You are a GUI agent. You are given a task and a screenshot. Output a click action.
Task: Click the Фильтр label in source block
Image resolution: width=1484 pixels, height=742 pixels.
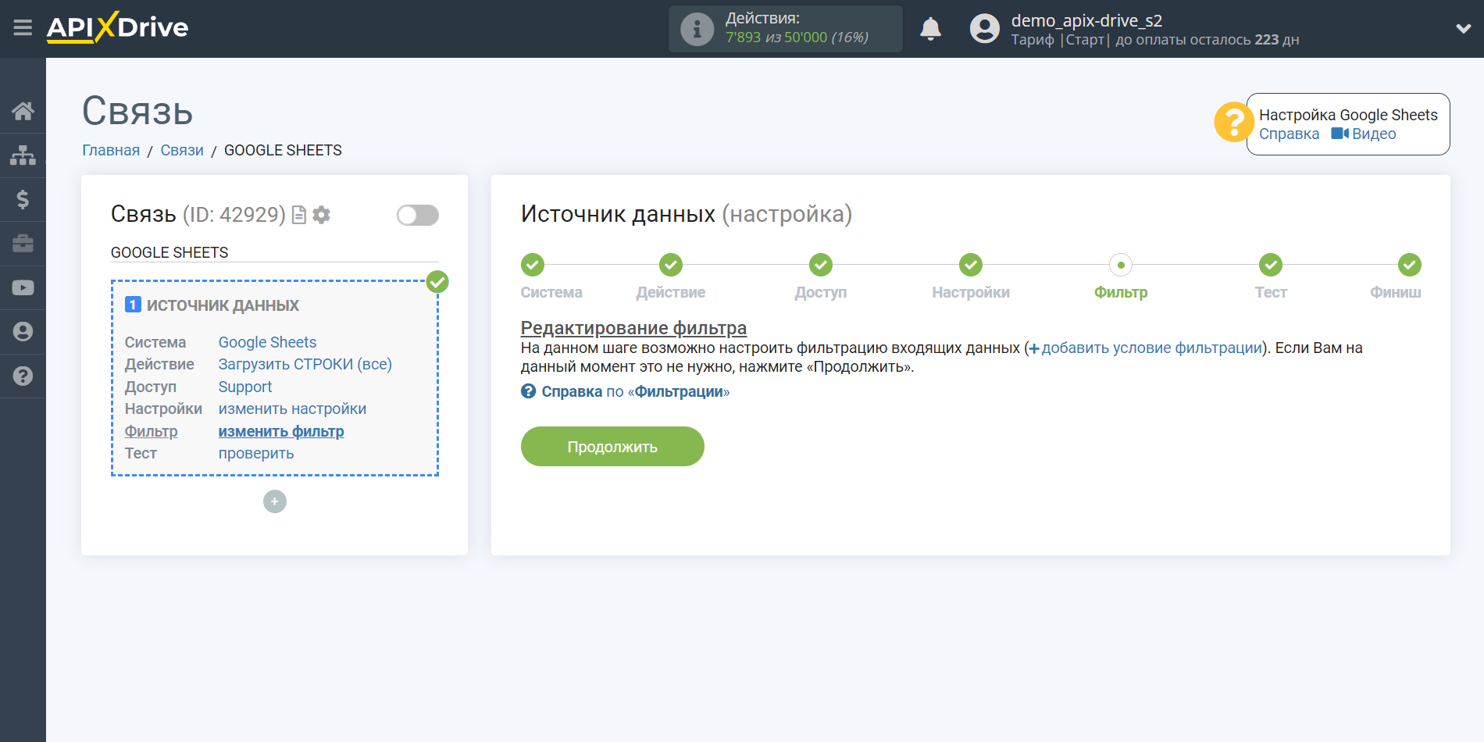point(152,431)
